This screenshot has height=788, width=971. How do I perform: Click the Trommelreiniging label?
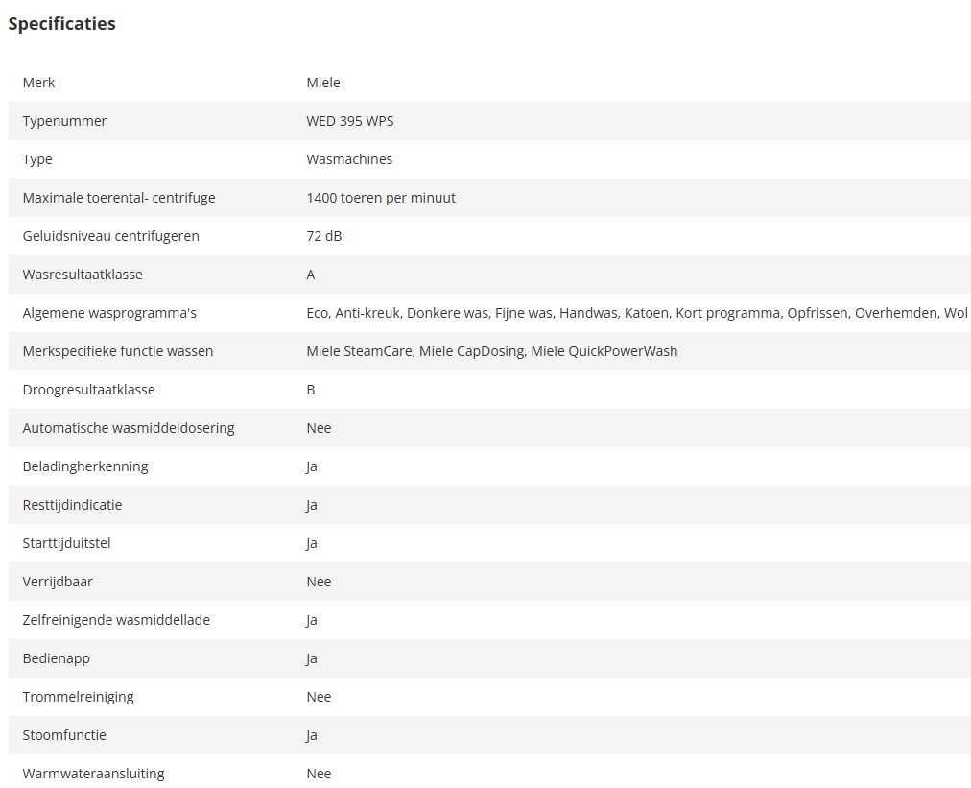coord(78,697)
